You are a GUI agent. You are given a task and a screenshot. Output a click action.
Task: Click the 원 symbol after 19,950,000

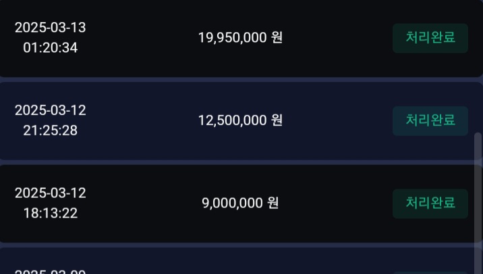[277, 38]
